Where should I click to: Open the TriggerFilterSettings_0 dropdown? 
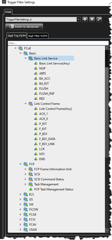pyautogui.click(x=79, y=20)
